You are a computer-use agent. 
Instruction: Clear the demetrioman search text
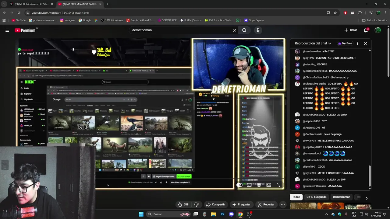[235, 30]
